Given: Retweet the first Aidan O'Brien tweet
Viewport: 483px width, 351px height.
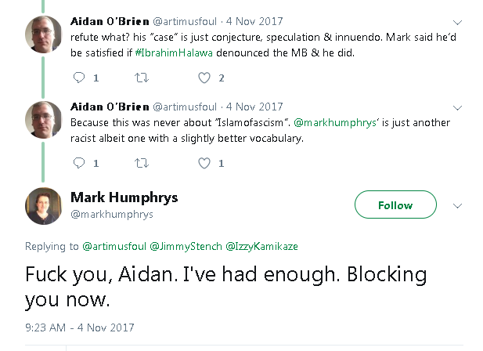Looking at the screenshot, I should tap(141, 78).
